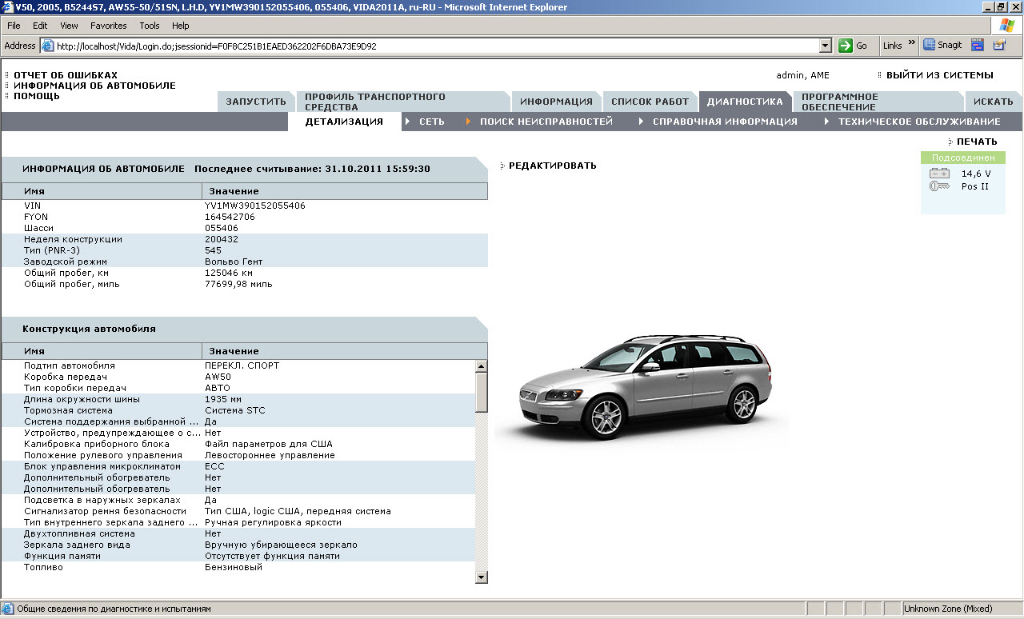Click the ignition key position icon

pos(939,186)
